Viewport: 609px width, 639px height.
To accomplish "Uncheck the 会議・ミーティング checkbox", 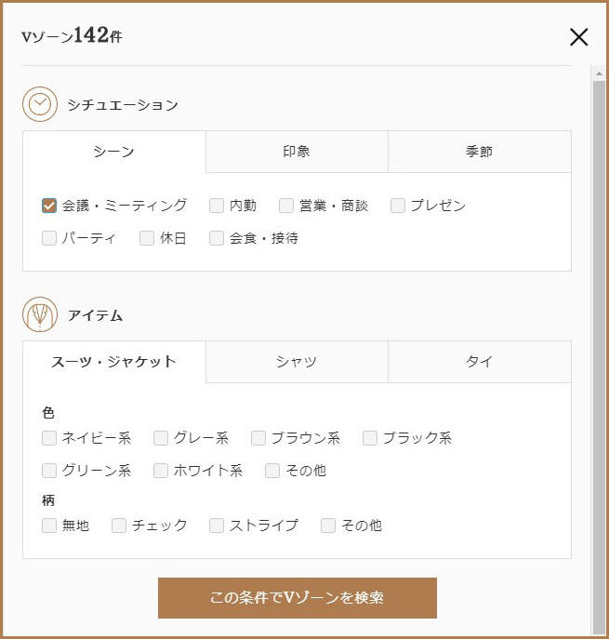I will [x=50, y=206].
